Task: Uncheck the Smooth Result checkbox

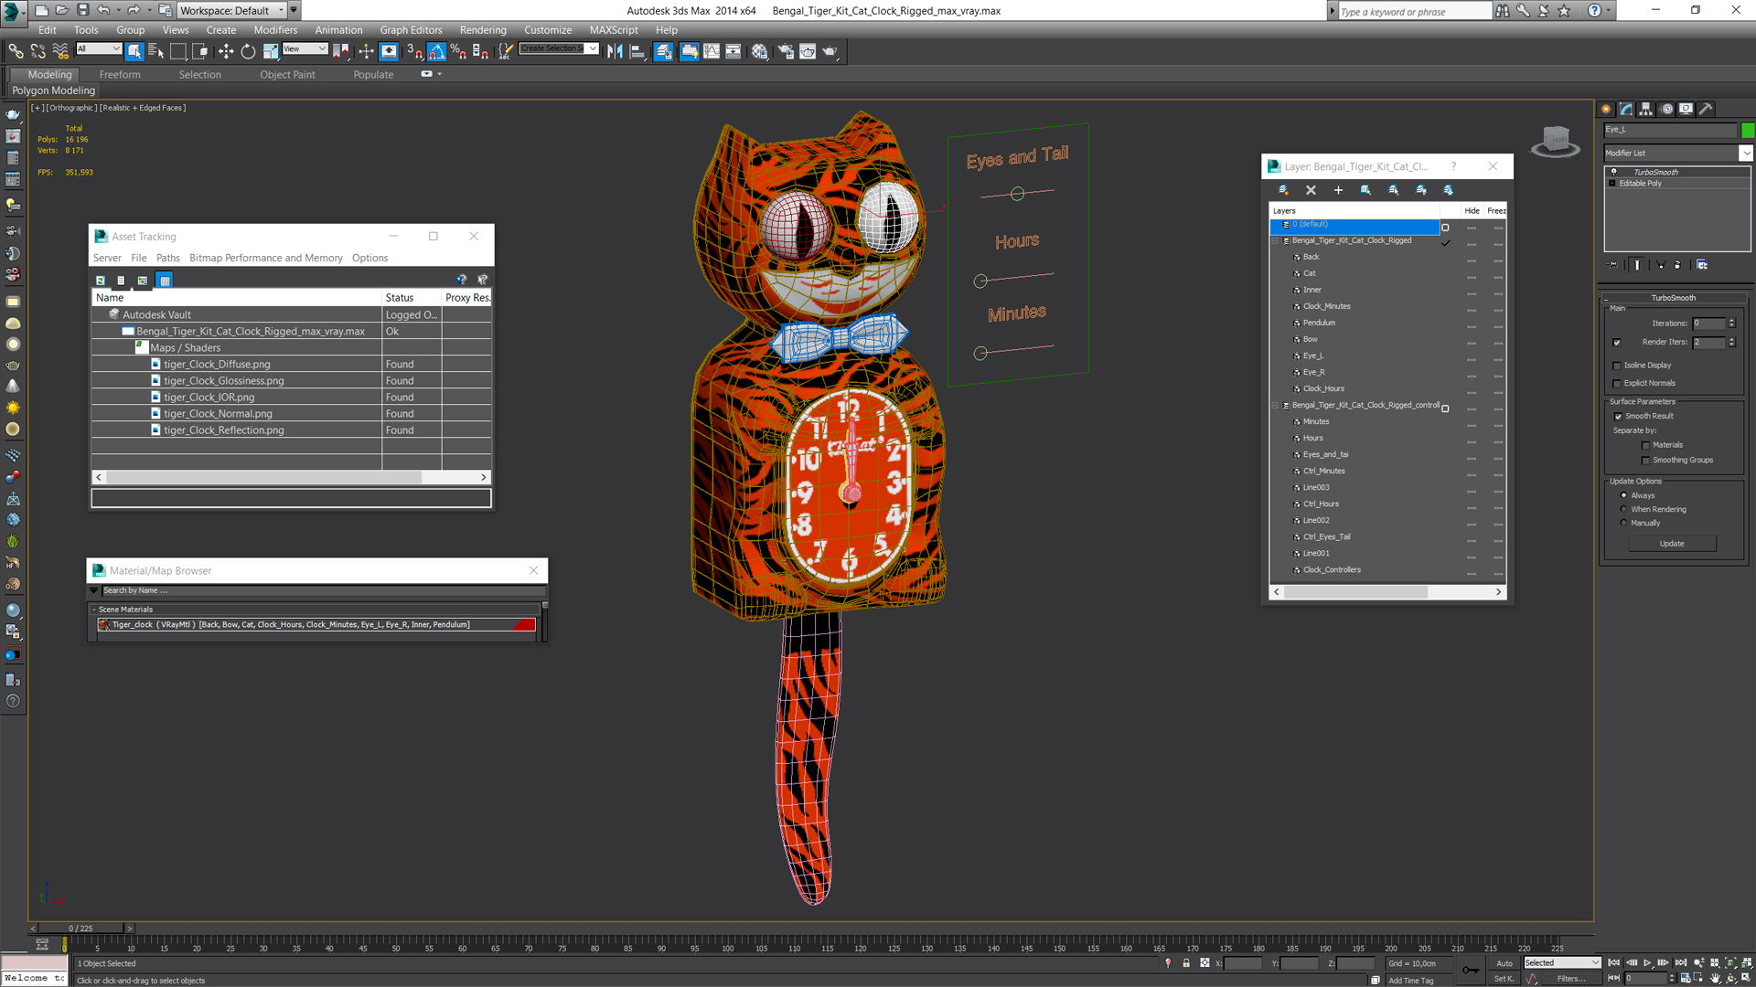Action: 1618,417
